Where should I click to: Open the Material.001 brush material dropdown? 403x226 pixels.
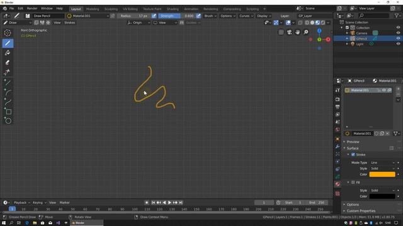88,16
